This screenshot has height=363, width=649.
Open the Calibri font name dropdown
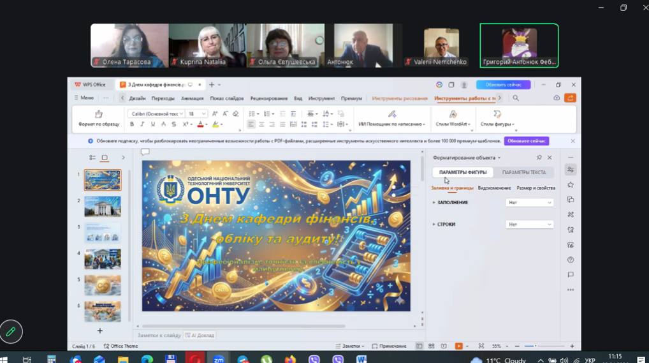[x=156, y=114]
